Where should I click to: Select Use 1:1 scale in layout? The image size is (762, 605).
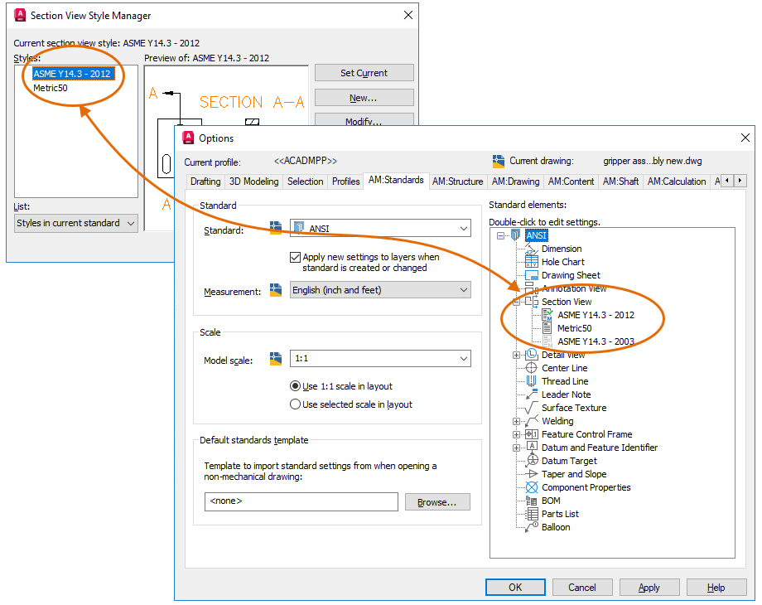[x=295, y=386]
